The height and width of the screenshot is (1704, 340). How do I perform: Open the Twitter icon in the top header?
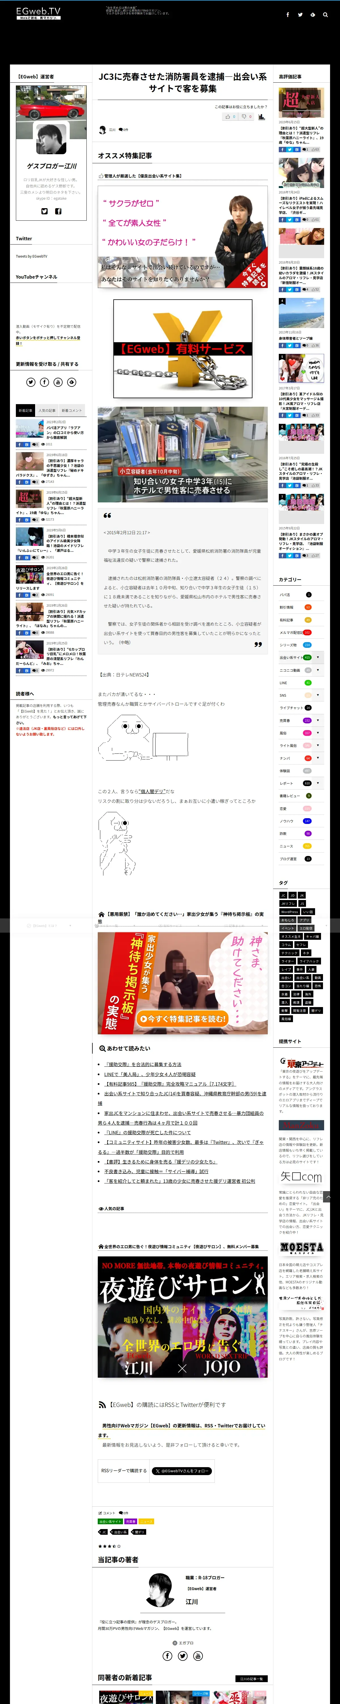pos(300,14)
